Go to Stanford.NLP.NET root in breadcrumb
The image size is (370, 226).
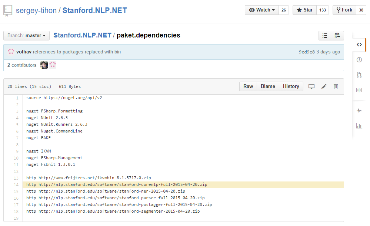point(82,35)
